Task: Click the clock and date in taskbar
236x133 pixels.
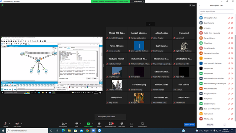Action: (x=225, y=130)
